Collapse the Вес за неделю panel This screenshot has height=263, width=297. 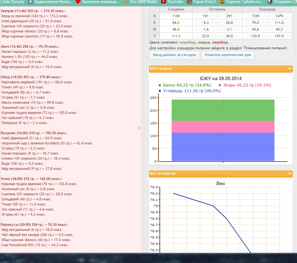(x=290, y=174)
